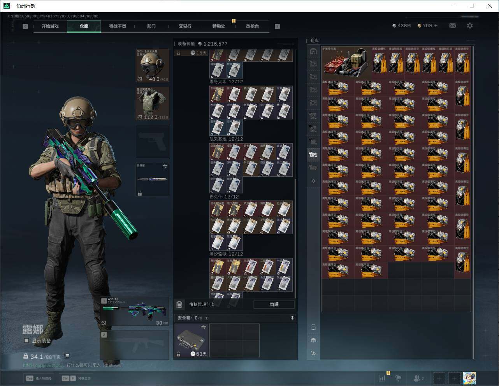
Task: Click the E next-tab key icon
Action: [278, 26]
